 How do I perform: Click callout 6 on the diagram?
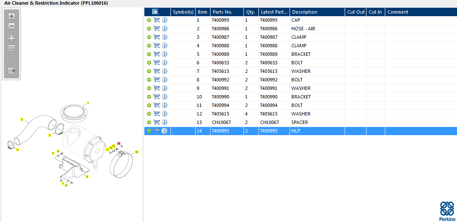click(66, 185)
